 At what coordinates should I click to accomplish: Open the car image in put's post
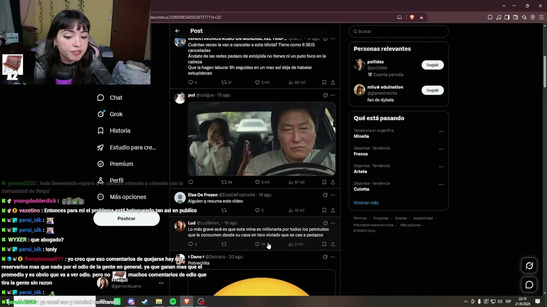[x=262, y=139]
